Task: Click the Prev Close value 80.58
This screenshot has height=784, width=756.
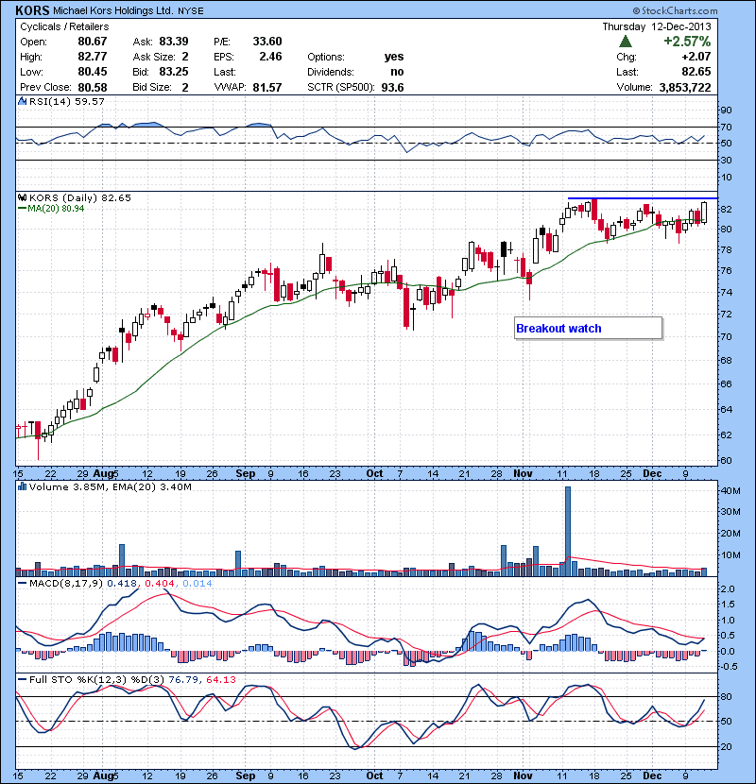Action: [x=93, y=87]
